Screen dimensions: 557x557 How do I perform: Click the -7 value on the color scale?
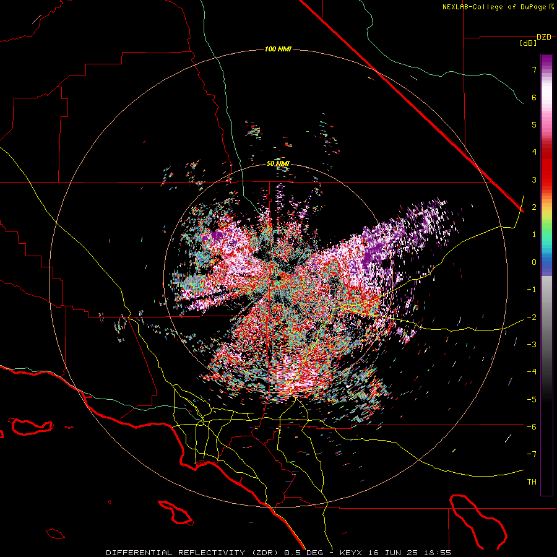tap(532, 454)
